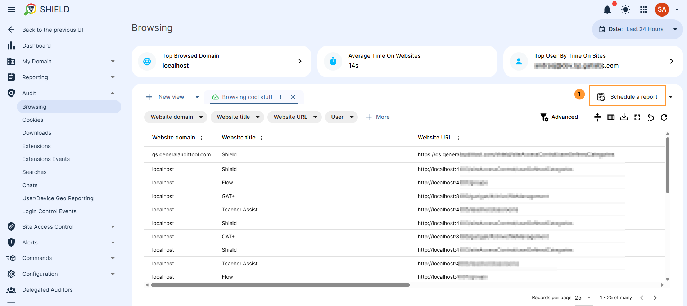Open Delegated Auditors page
Viewport: 687px width, 306px height.
47,290
